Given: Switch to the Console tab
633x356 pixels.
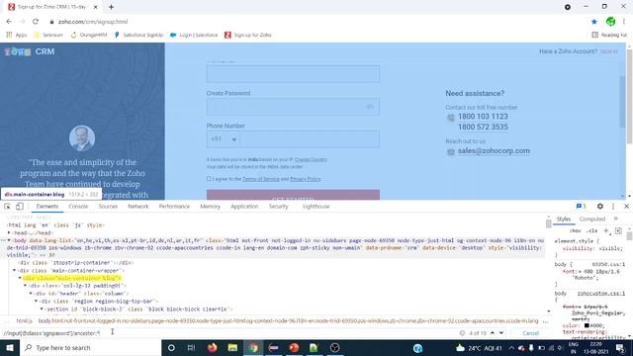Looking at the screenshot, I should point(78,207).
